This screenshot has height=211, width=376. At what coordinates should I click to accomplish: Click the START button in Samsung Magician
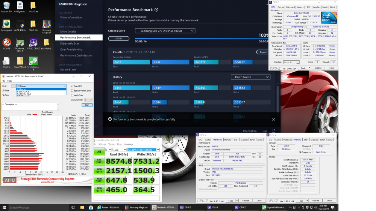119,39
